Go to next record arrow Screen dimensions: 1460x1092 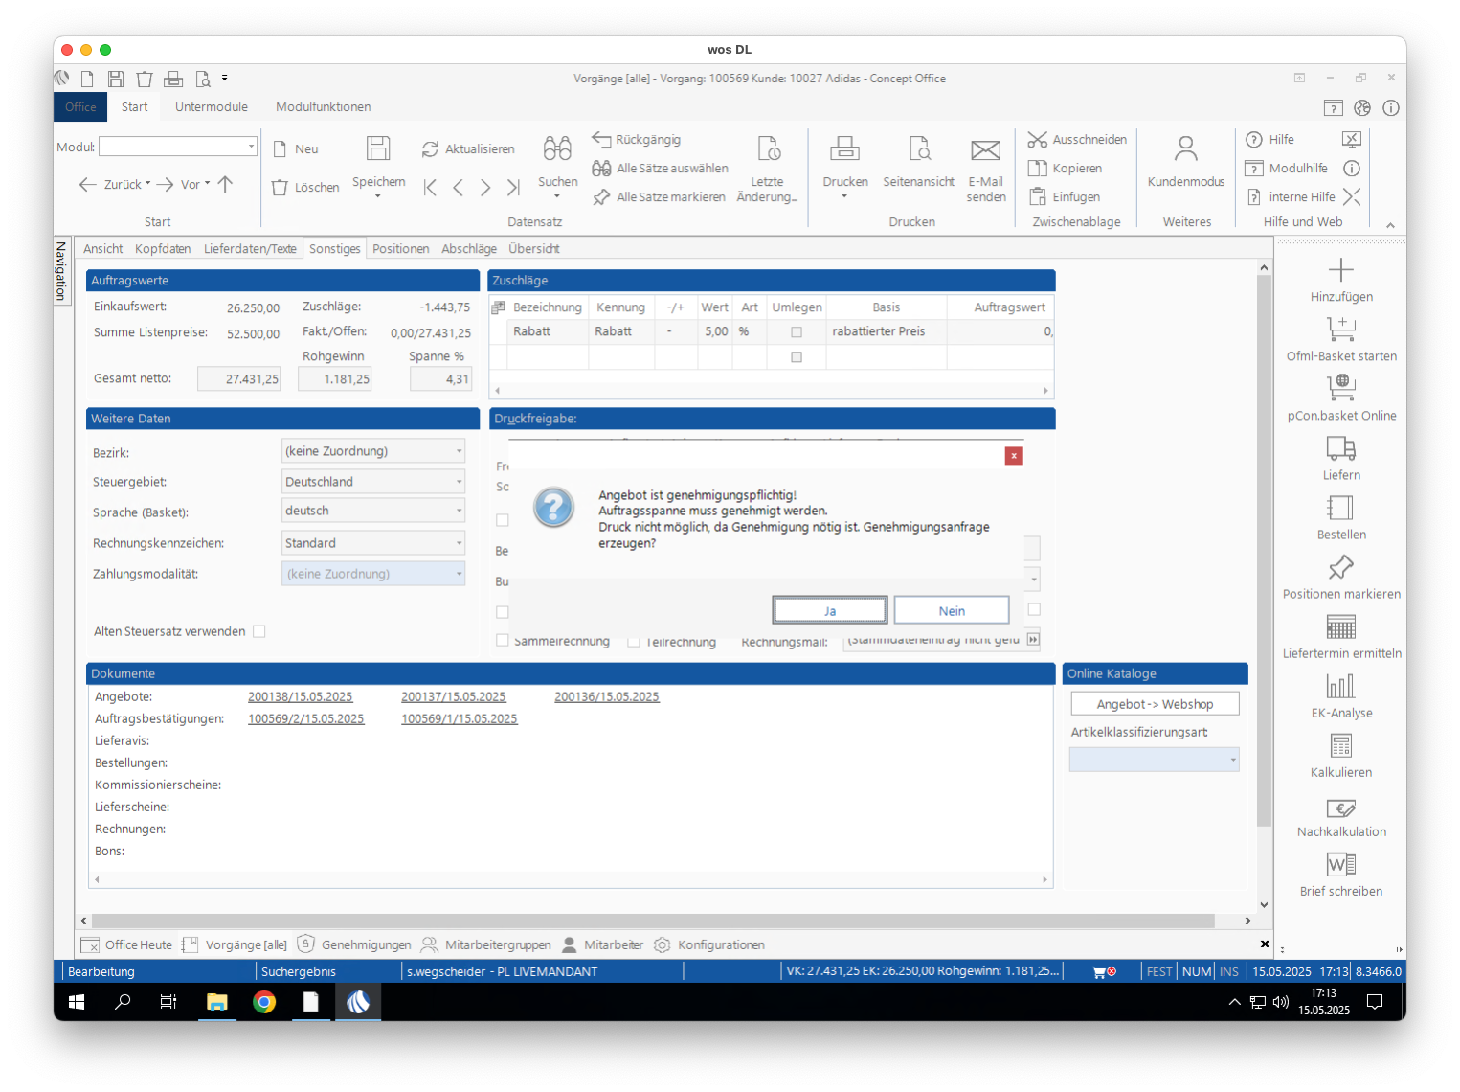click(x=485, y=188)
